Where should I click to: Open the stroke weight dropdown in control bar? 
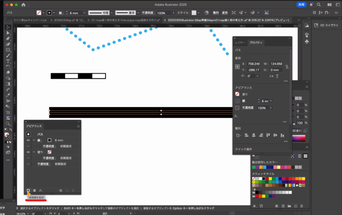pos(84,13)
